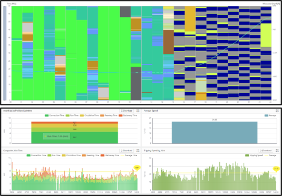Click the vertical time range slider beside heatmap
Screen dimensions: 282x196
5,53
